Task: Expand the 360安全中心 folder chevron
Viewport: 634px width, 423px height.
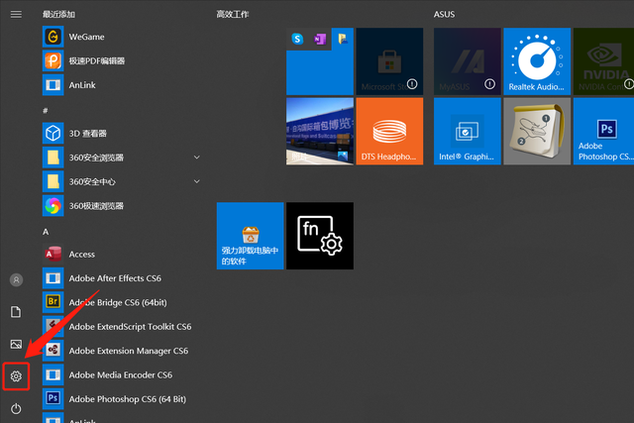Action: tap(197, 181)
